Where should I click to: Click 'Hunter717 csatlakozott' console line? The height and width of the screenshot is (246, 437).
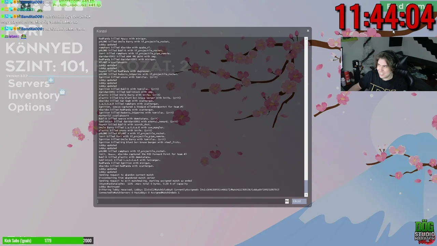(x=114, y=115)
